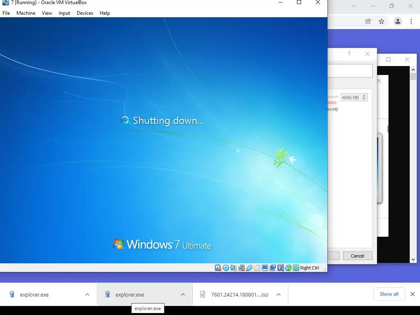This screenshot has height=315, width=420.
Task: Click the settings dialog help question mark
Action: [349, 54]
